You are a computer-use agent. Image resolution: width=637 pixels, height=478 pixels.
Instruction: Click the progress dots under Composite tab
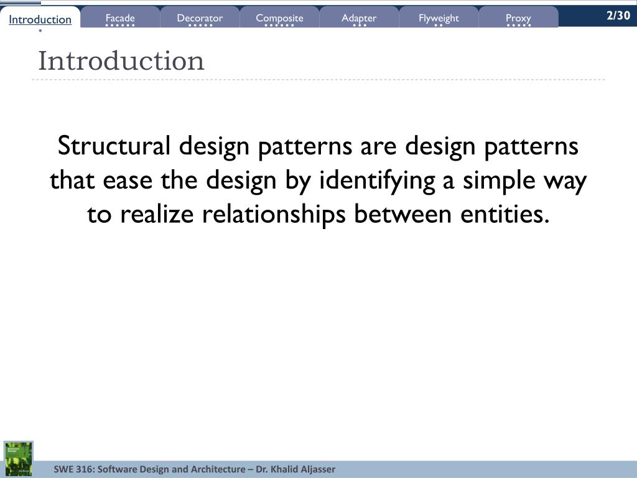click(x=279, y=25)
